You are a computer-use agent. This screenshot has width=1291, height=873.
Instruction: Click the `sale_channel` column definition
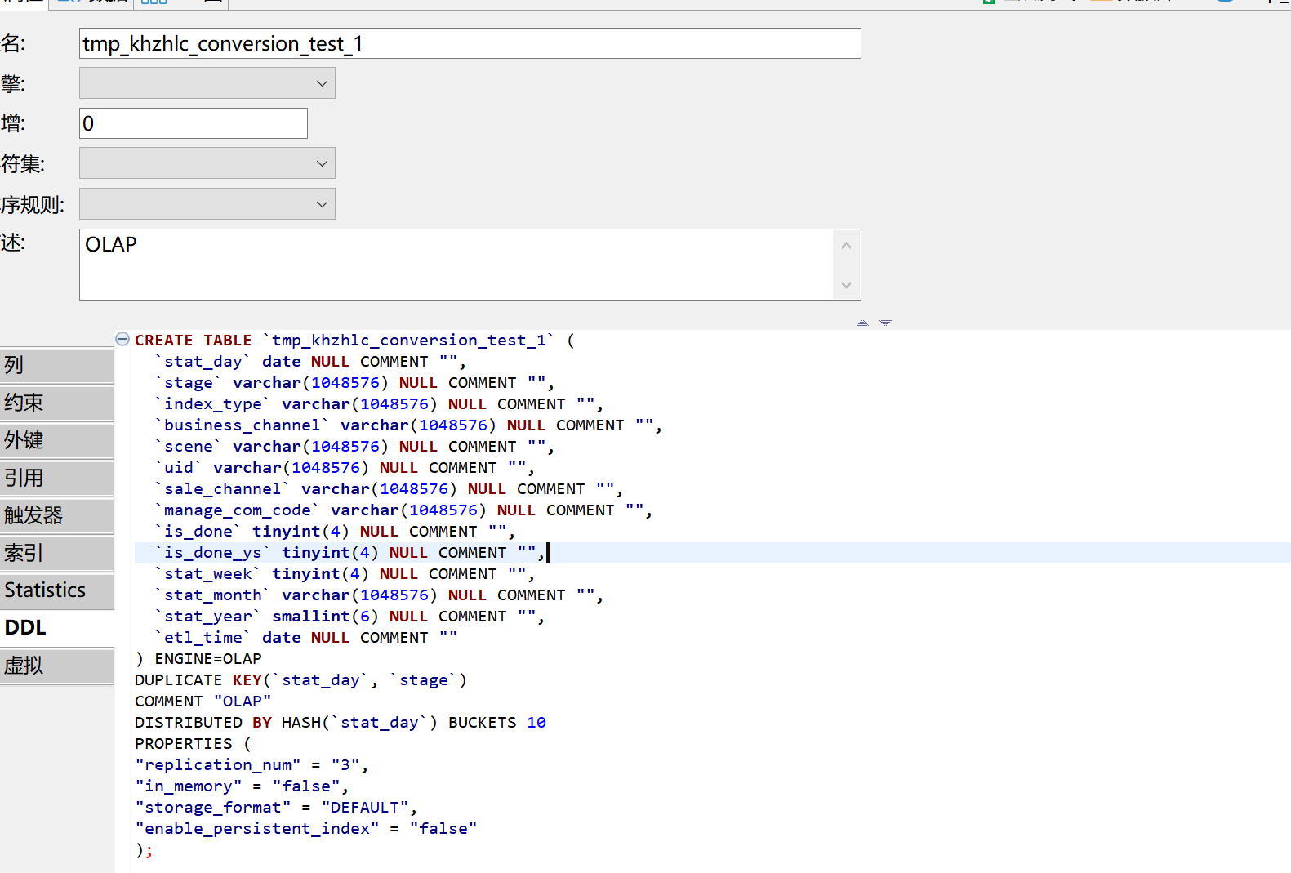pyautogui.click(x=389, y=489)
